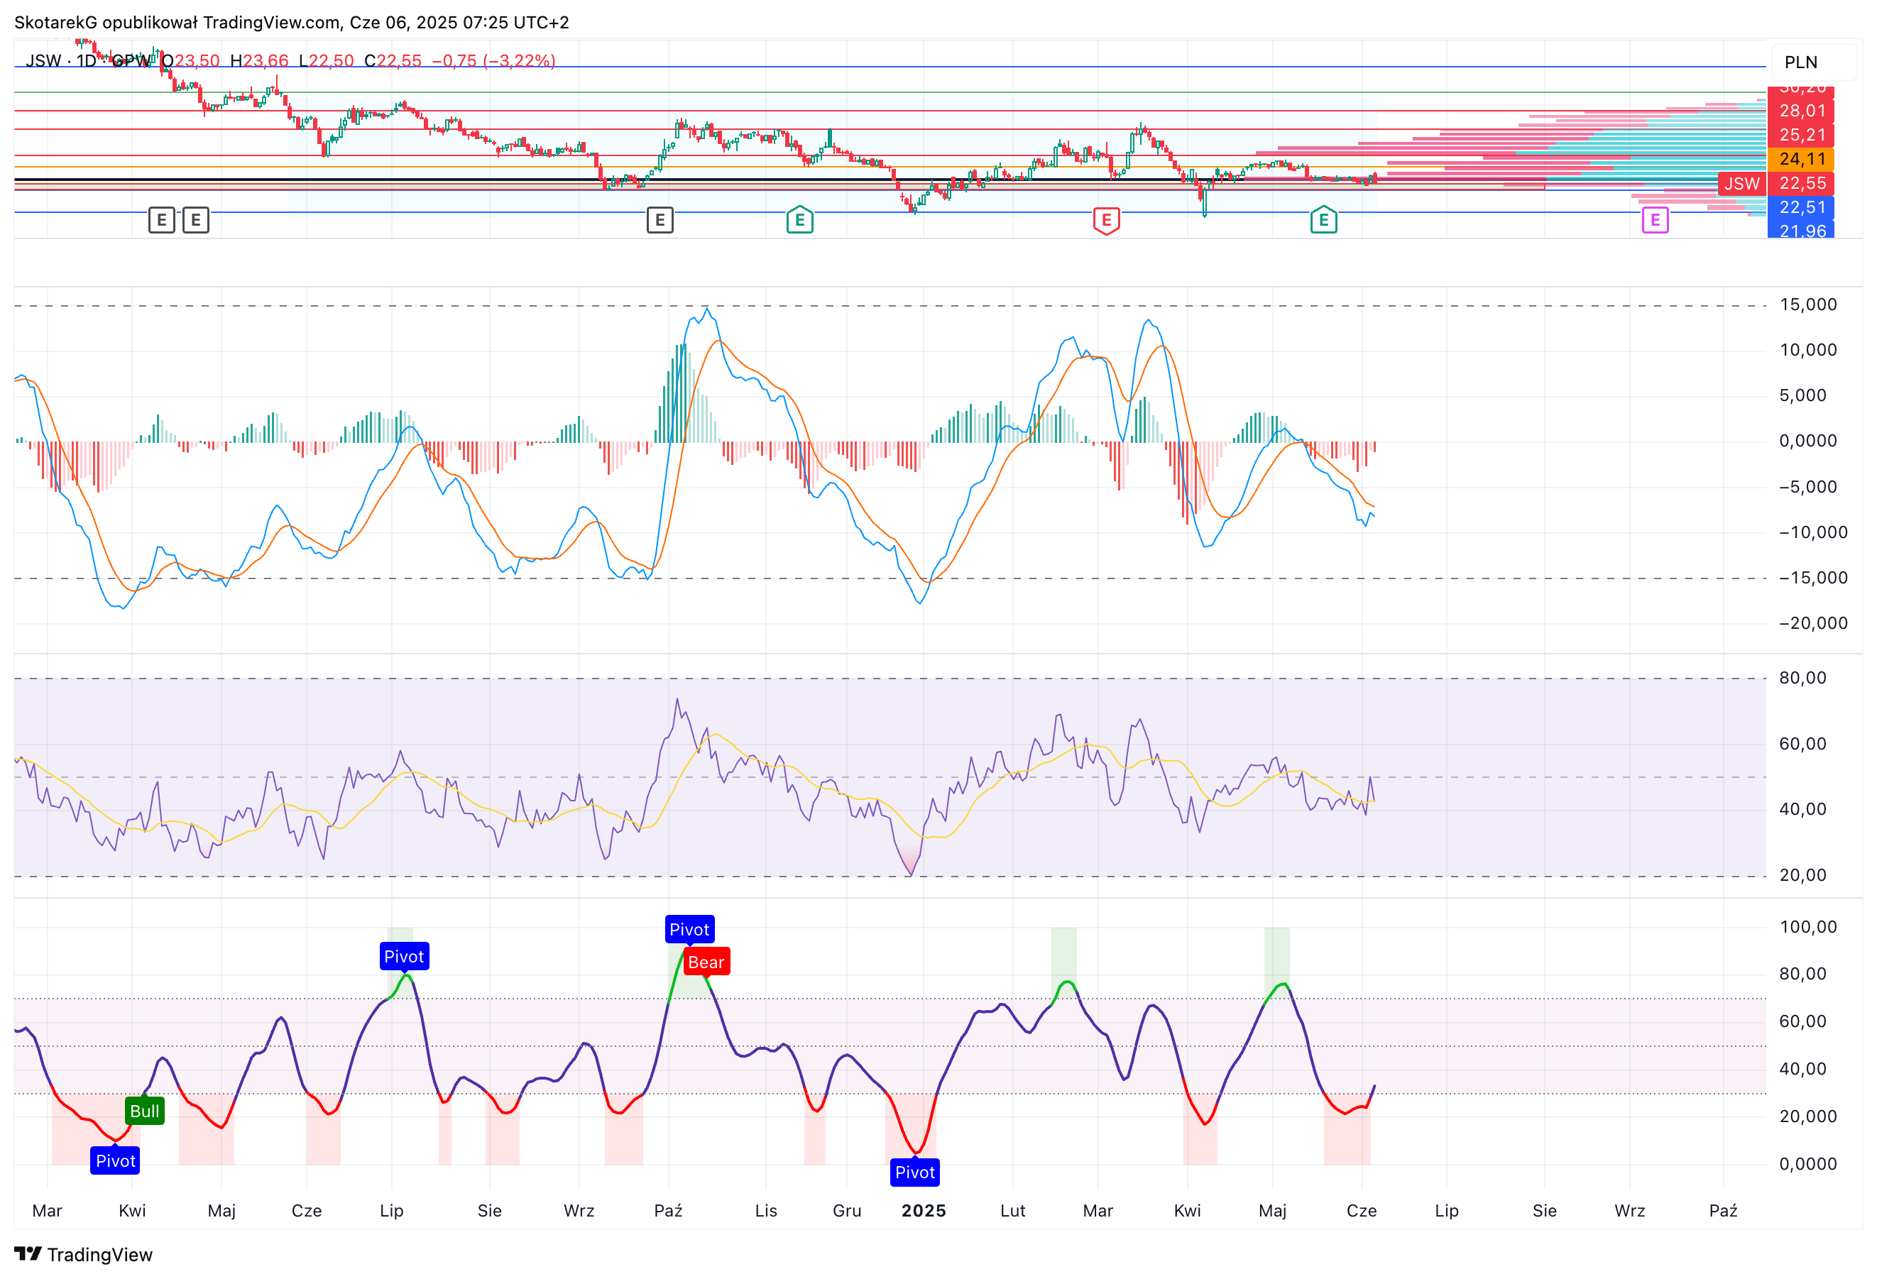Click the −20,000 MACD scale value
Viewport: 1877px width, 1279px height.
click(x=1813, y=622)
